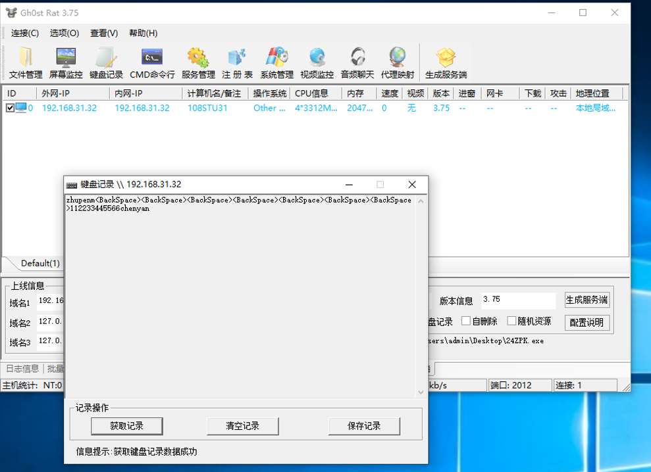Click scroll down arrow in keylog text area

pos(421,392)
